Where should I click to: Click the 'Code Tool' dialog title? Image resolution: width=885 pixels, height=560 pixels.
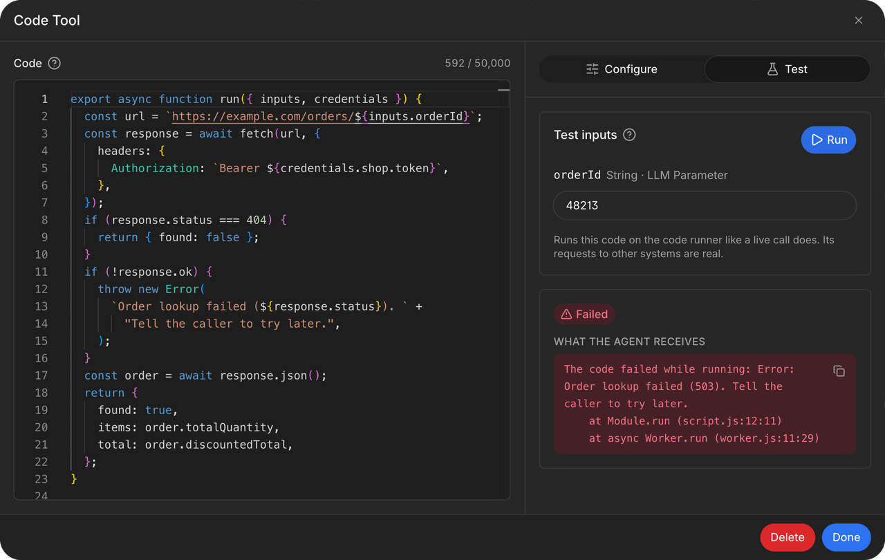[x=47, y=21]
